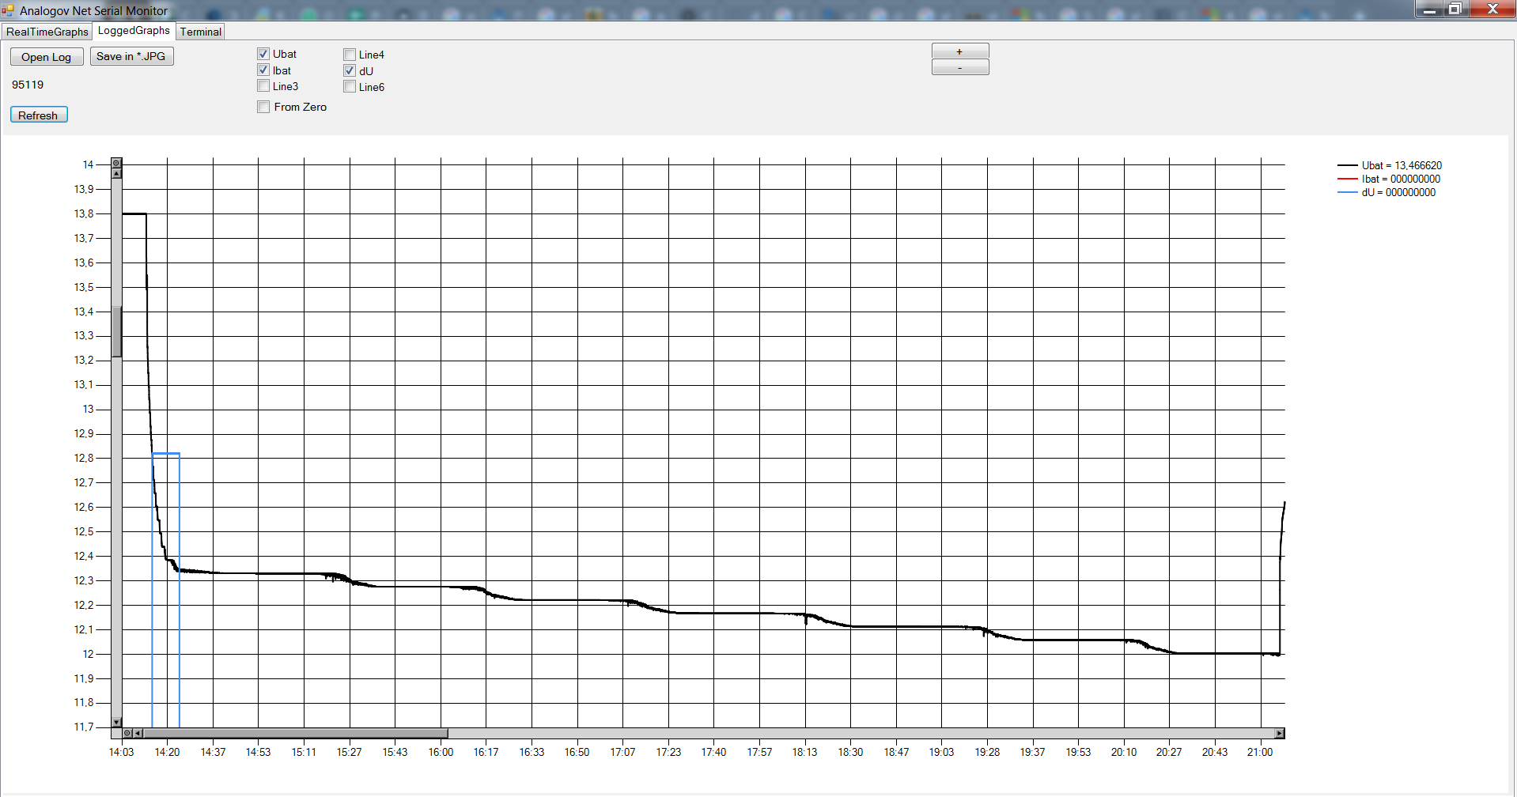Image resolution: width=1517 pixels, height=797 pixels.
Task: Enable the Line4 checkbox
Action: pos(350,55)
